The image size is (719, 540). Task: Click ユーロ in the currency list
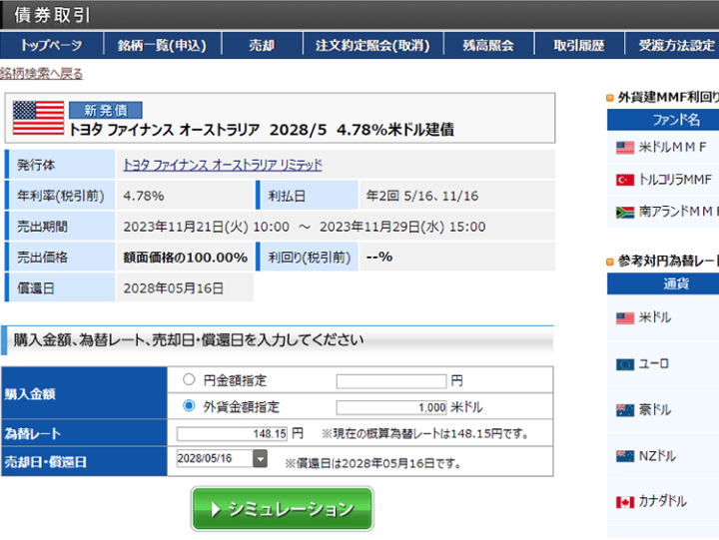(x=654, y=364)
